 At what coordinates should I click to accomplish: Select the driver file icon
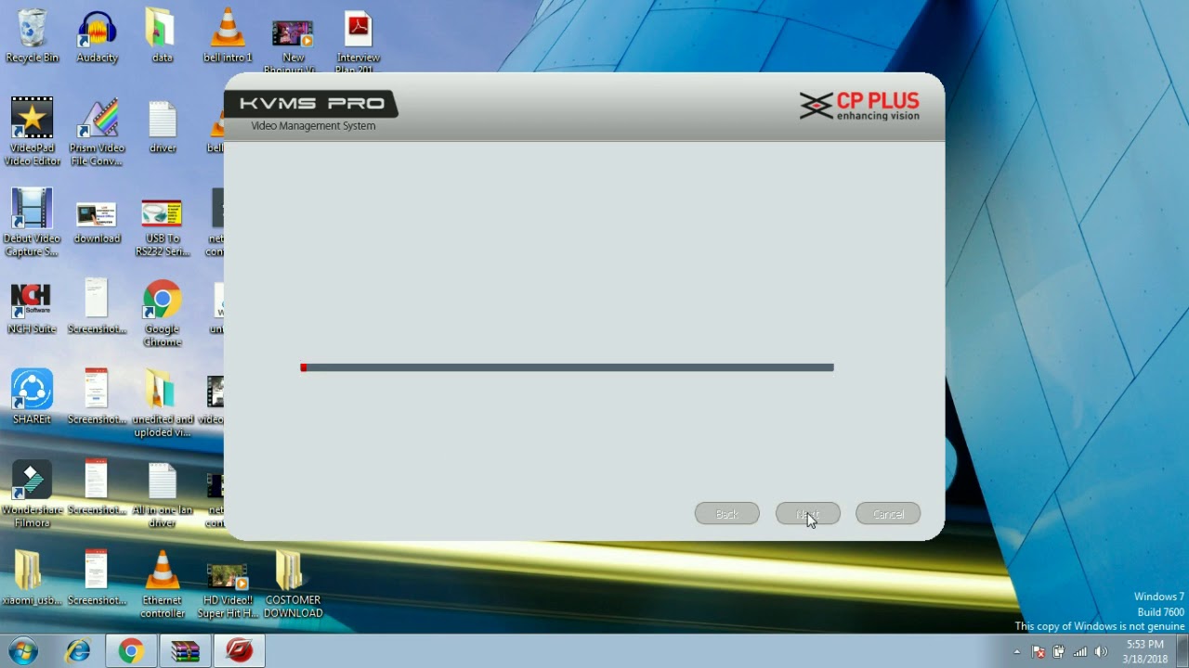pos(163,127)
